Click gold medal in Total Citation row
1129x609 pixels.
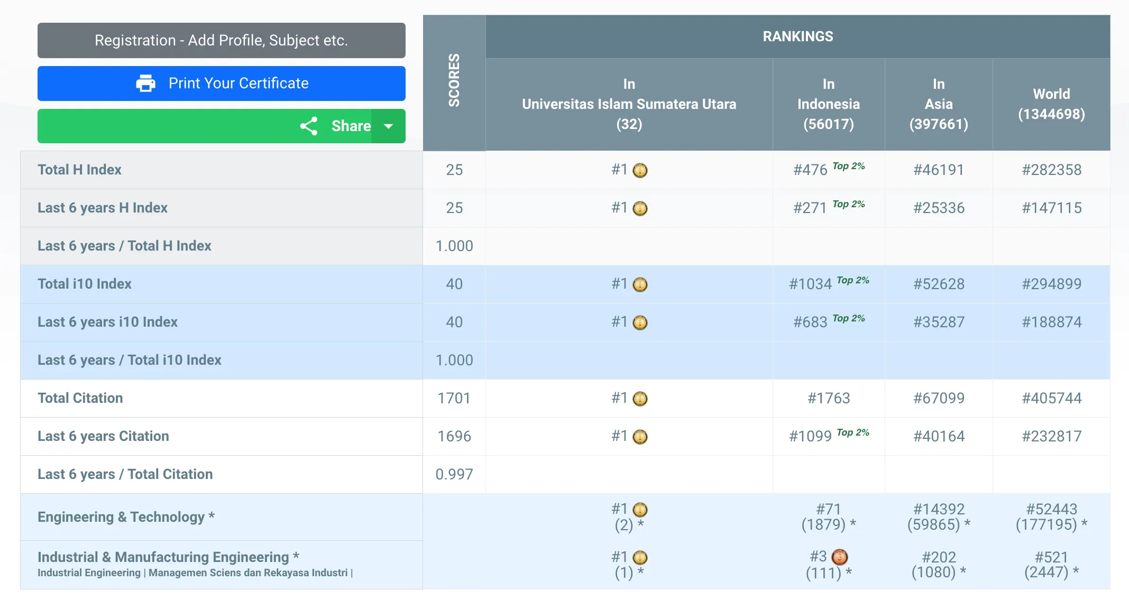(640, 399)
